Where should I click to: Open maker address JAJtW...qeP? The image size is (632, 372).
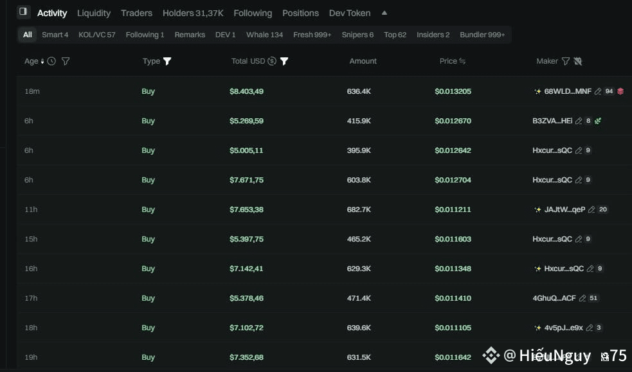click(564, 209)
